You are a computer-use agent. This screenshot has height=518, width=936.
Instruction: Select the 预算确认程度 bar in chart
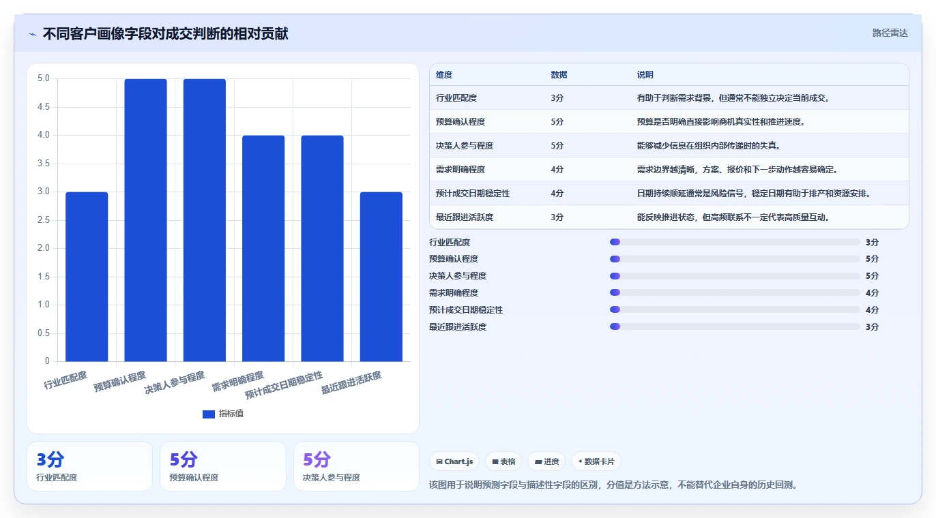point(145,220)
